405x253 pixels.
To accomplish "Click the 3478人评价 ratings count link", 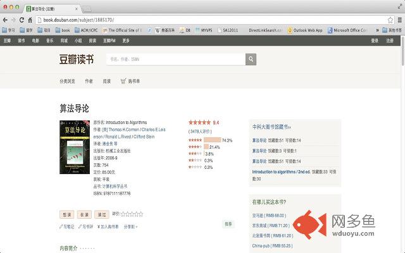I will 200,132.
